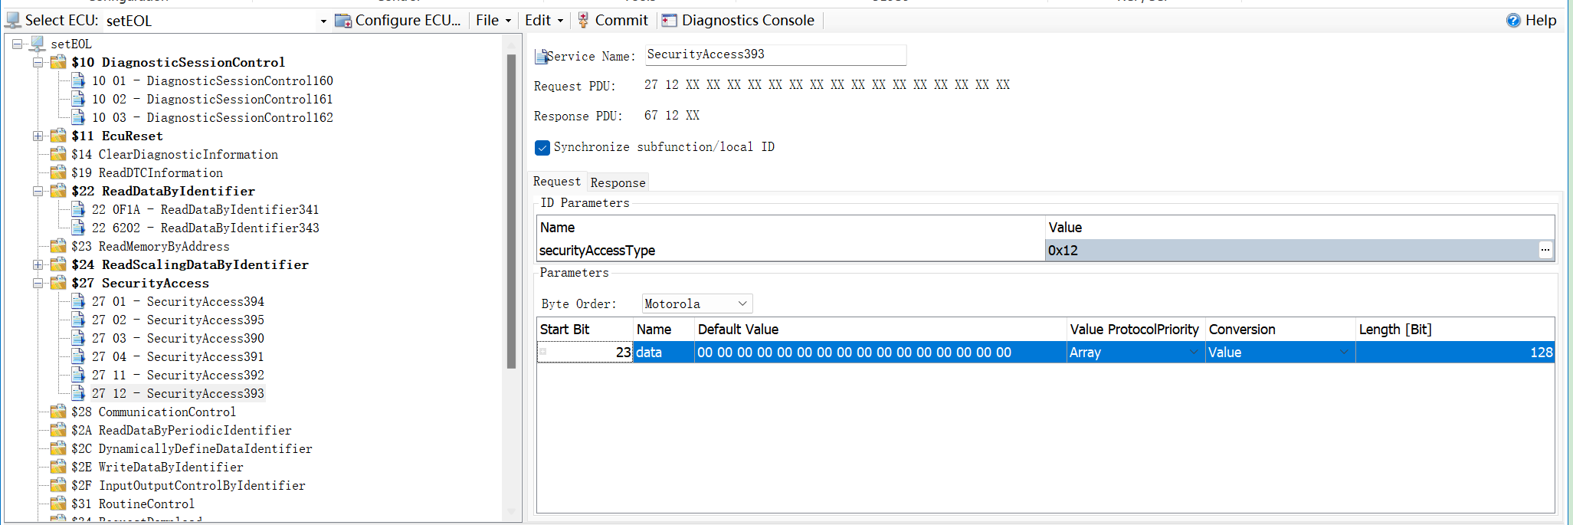Click the Service Name input field
Image resolution: width=1573 pixels, height=525 pixels.
pos(774,55)
